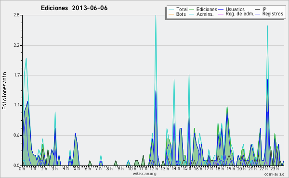This screenshot has height=178, width=289.
Task: Click the '14 h' x-axis label
Action: click(175, 168)
